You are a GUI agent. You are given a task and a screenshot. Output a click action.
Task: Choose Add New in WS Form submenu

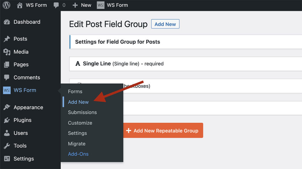pos(78,102)
